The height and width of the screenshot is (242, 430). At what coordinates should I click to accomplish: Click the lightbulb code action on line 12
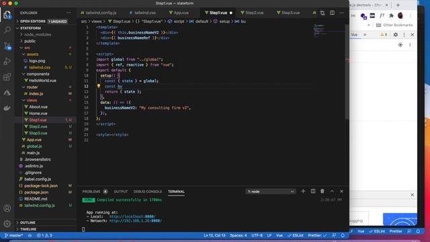[x=99, y=86]
